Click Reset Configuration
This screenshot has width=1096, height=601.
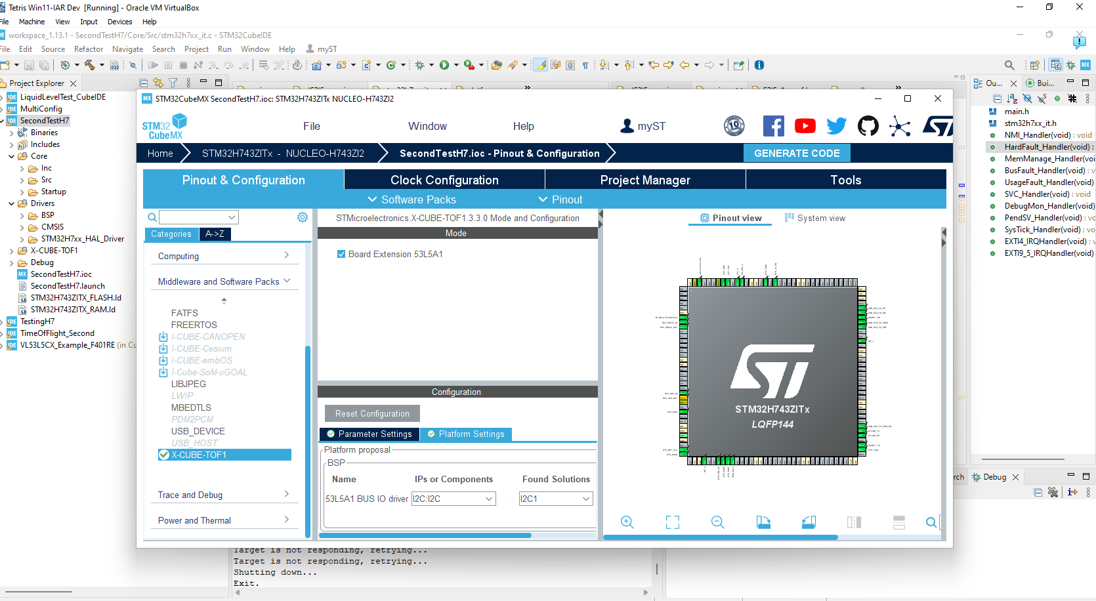[x=371, y=413]
